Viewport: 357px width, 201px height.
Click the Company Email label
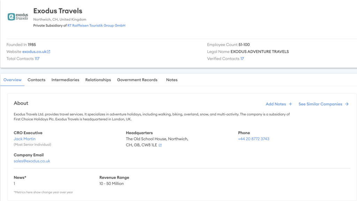tap(29, 155)
